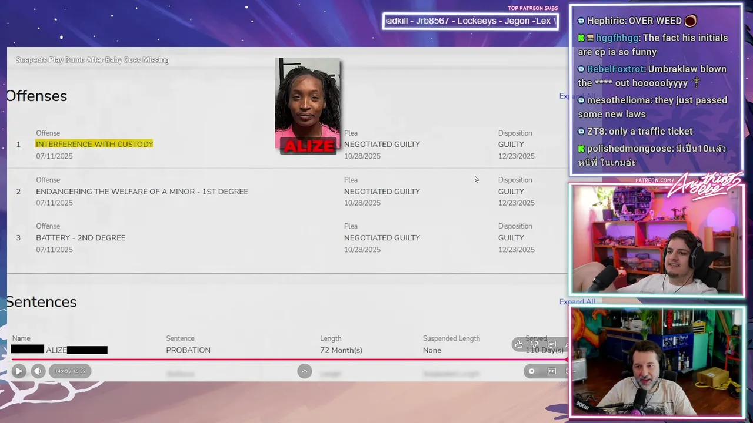The image size is (753, 423).
Task: Click the thumbs-down dislike icon
Action: tap(534, 345)
